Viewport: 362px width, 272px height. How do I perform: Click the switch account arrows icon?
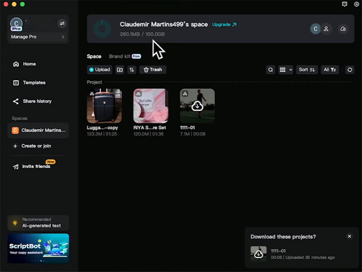point(62,23)
